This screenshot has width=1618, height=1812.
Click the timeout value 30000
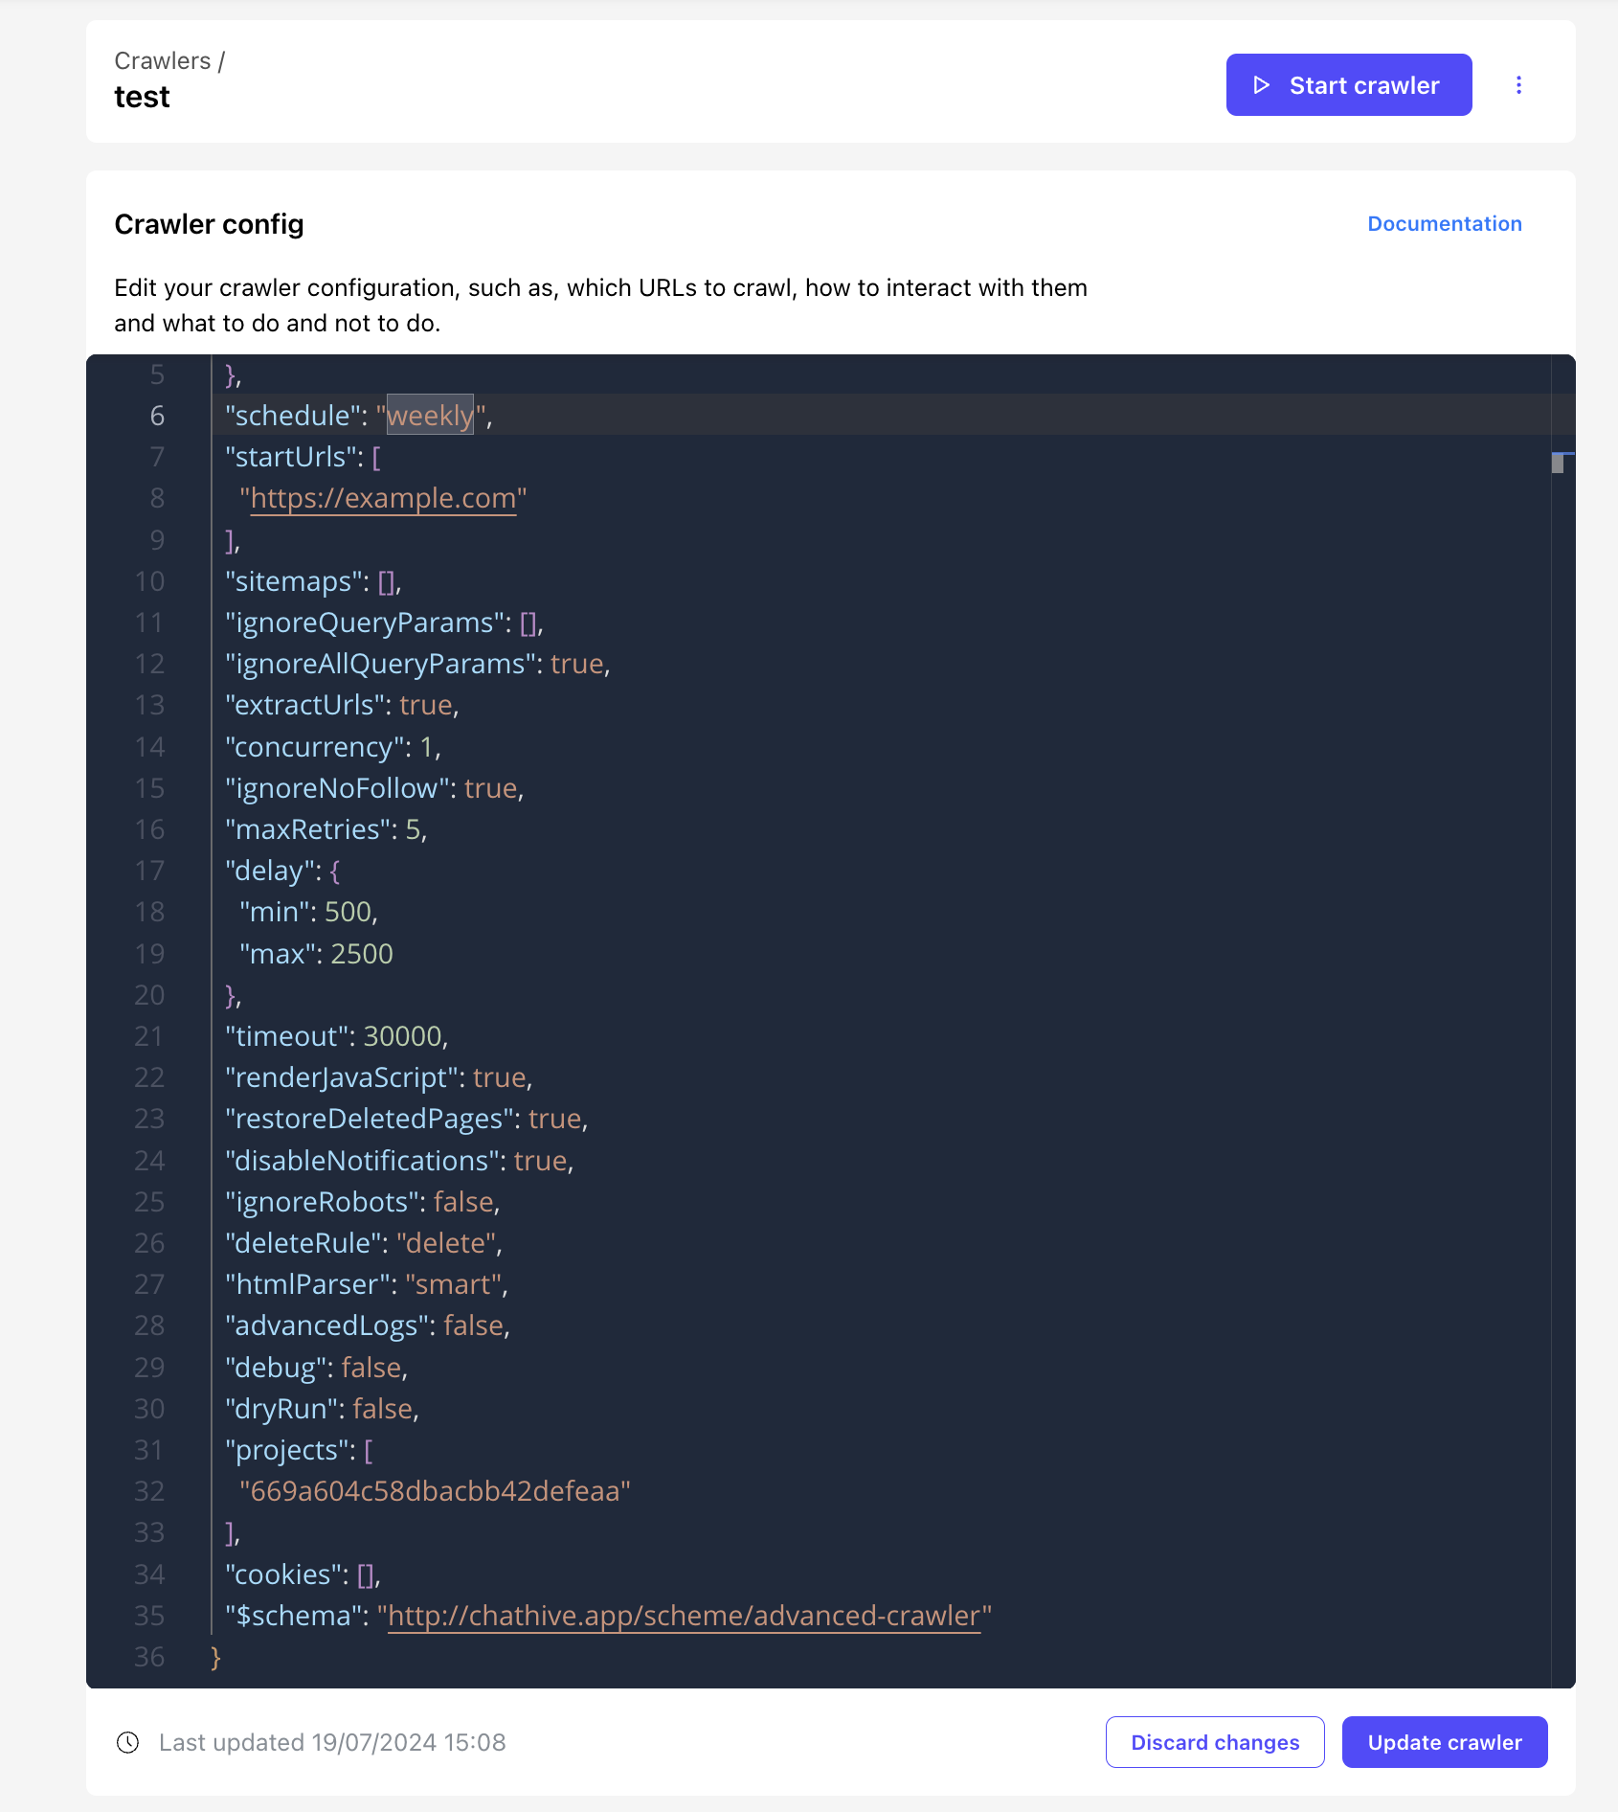402,1036
